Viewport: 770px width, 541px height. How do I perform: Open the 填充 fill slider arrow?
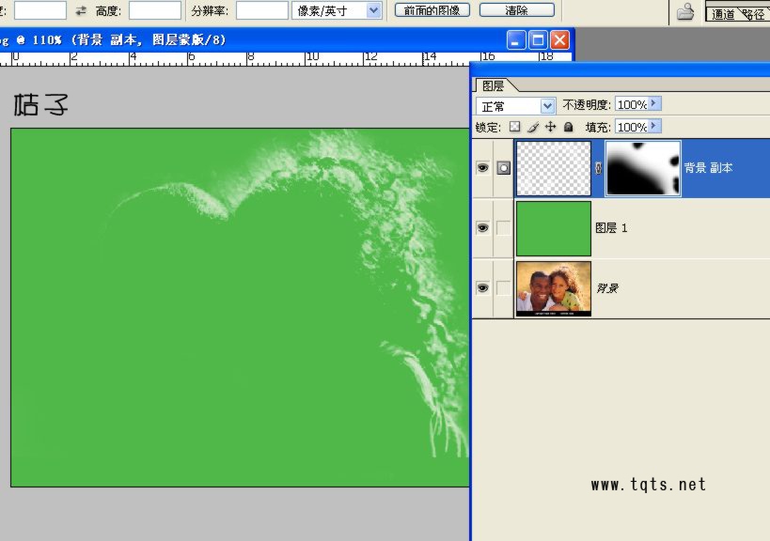[x=654, y=126]
